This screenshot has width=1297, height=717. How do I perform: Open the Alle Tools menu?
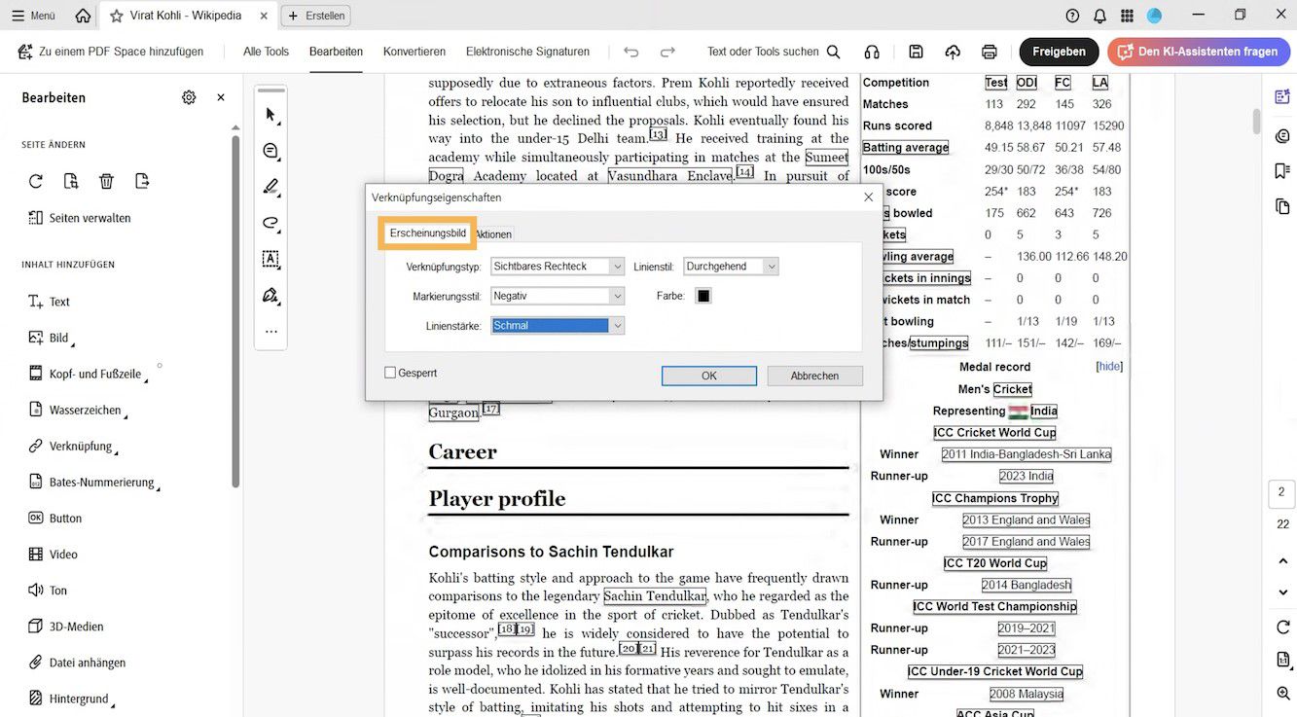click(x=266, y=52)
